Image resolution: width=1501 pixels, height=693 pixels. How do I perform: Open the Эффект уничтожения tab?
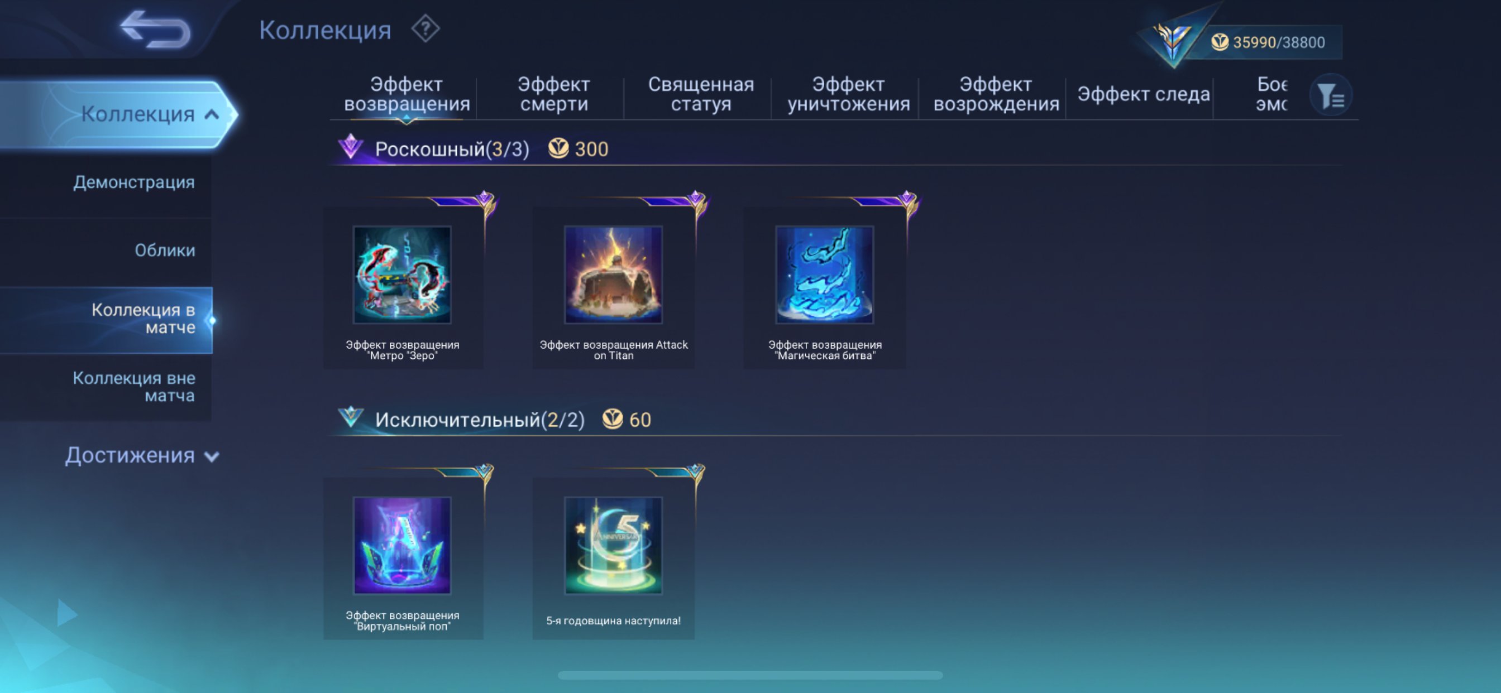point(848,94)
